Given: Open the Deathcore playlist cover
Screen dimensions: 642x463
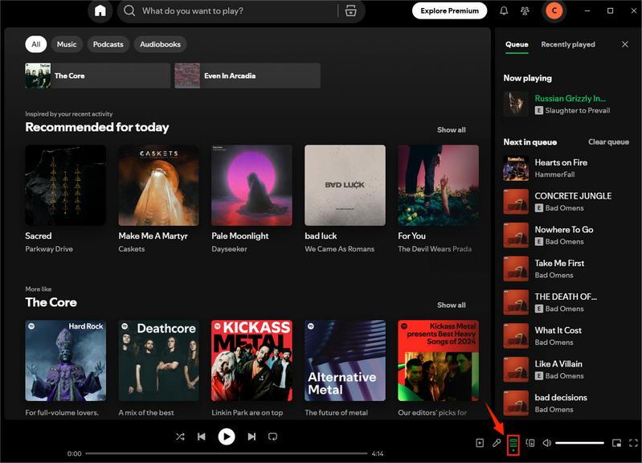Looking at the screenshot, I should point(158,361).
